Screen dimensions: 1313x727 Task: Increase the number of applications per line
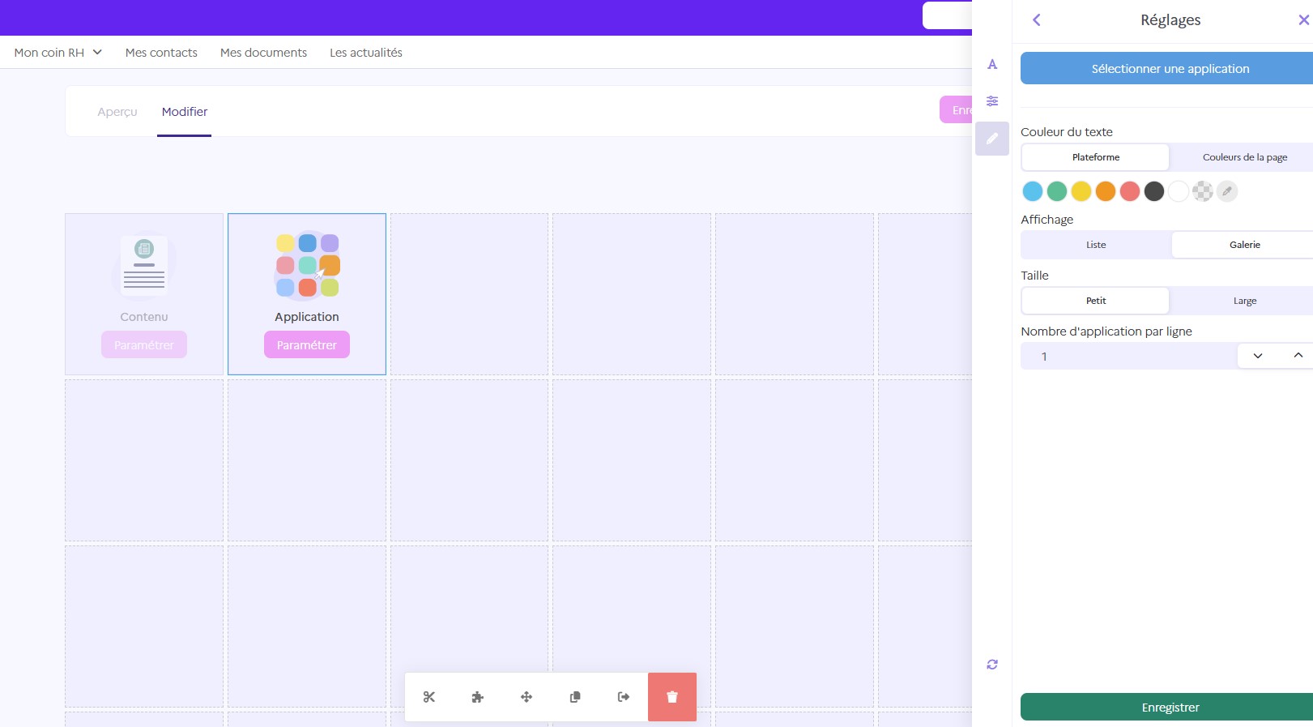click(1298, 356)
